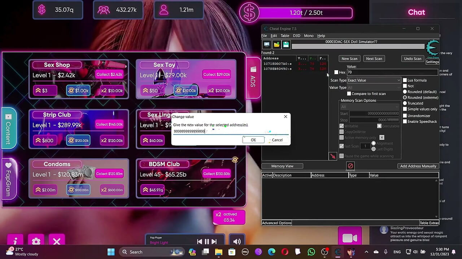This screenshot has height=259, width=462.
Task: Select the Rounded (default) radio button
Action: (x=405, y=92)
